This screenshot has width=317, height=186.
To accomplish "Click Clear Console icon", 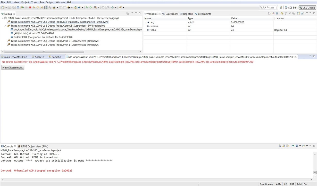I will click(x=280, y=146).
